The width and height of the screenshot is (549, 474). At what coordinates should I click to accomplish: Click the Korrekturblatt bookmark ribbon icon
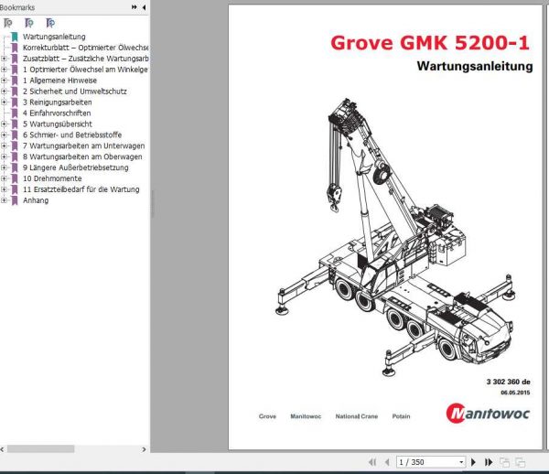coord(15,48)
